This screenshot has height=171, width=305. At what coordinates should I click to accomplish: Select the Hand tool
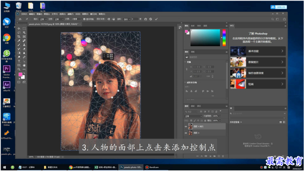24,65
